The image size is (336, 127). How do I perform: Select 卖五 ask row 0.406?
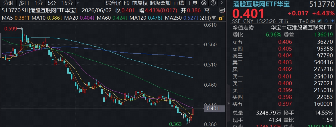click(x=282, y=42)
